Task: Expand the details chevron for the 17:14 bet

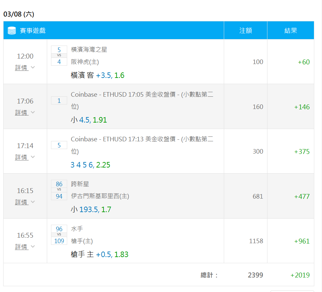Action: 33,157
